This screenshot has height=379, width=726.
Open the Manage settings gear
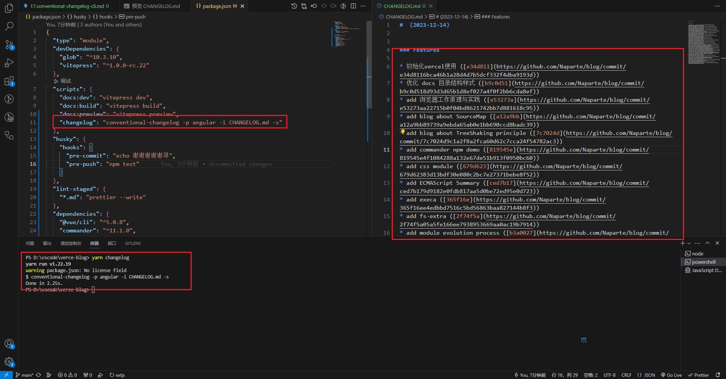point(9,362)
